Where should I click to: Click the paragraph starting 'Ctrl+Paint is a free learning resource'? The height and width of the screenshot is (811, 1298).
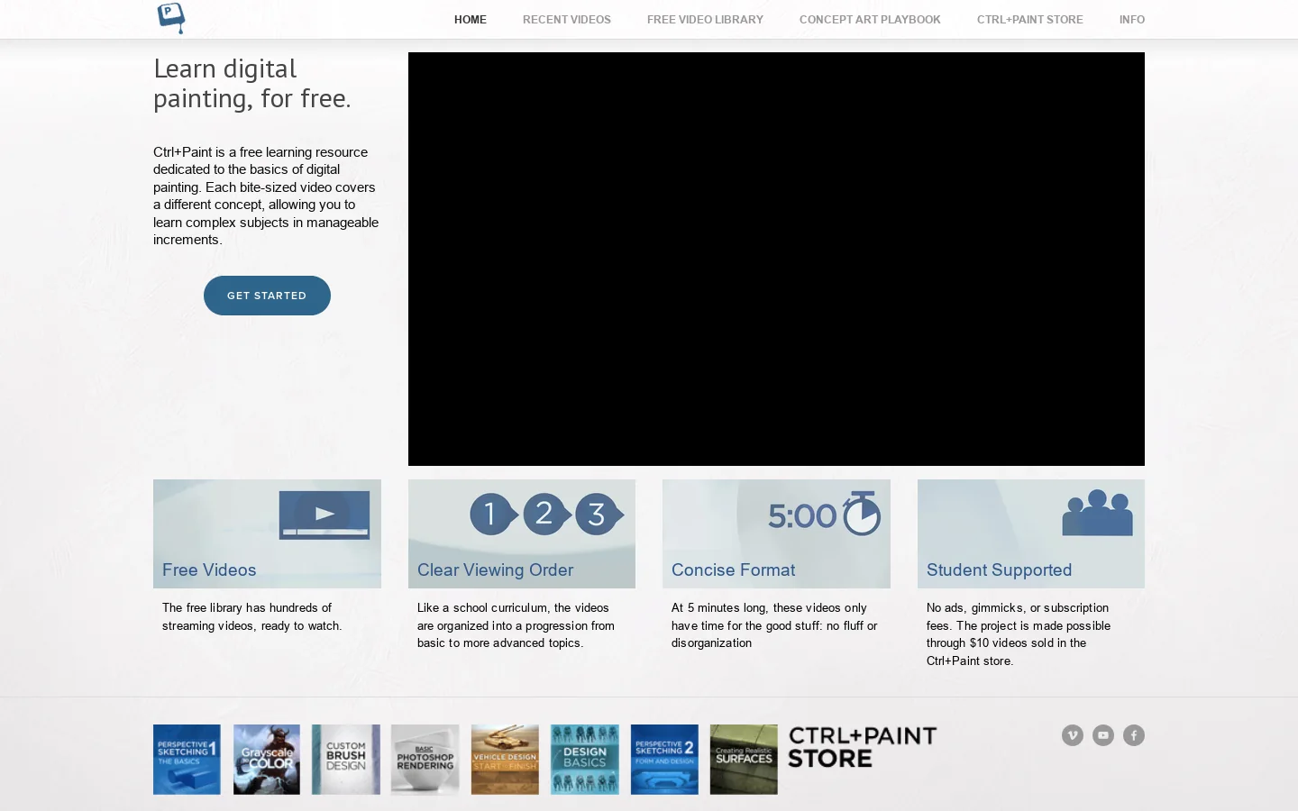tap(266, 196)
